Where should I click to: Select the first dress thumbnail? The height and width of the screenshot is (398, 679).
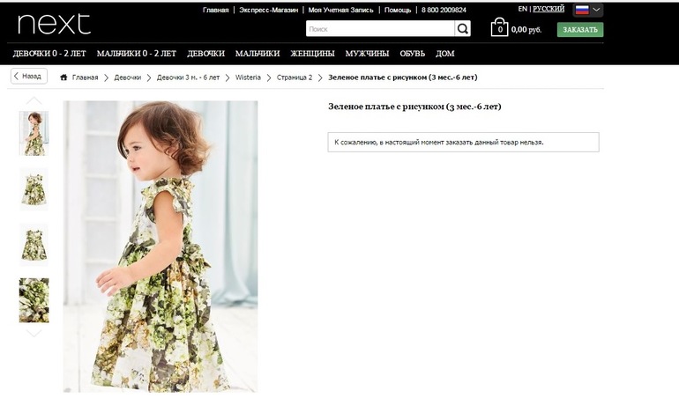coord(34,133)
